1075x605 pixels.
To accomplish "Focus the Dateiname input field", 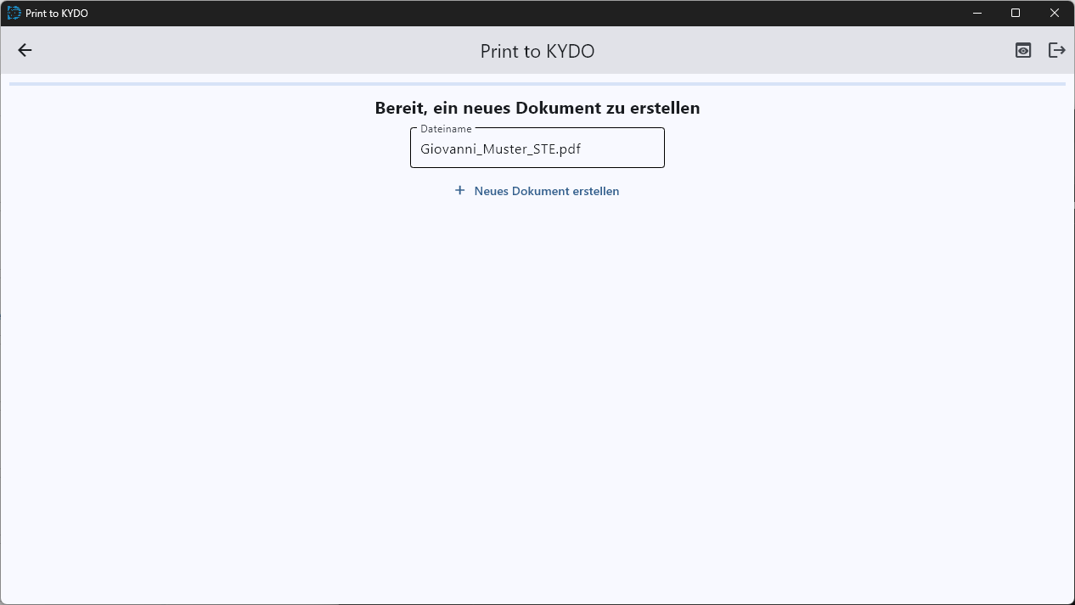I will (x=537, y=148).
